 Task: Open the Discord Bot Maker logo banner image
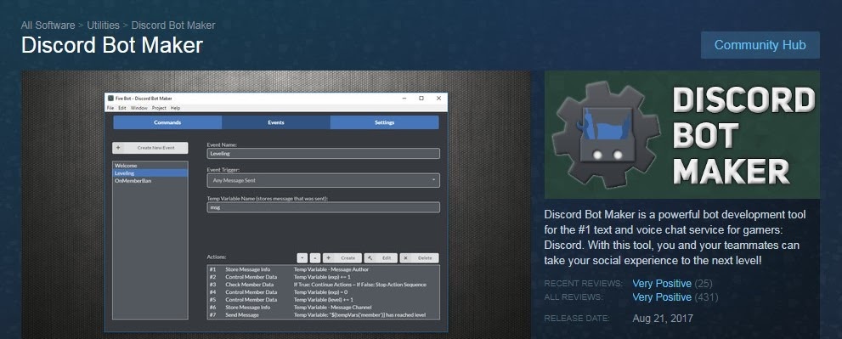pos(682,135)
